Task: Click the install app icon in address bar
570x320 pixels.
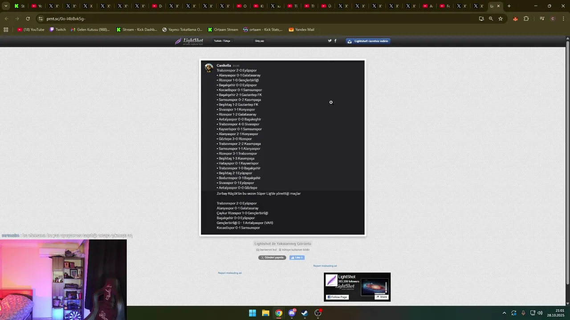Action: pos(481,19)
